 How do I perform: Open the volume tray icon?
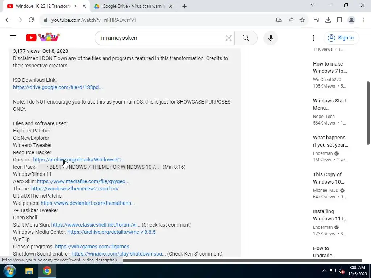[x=341, y=271]
